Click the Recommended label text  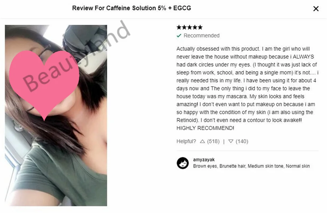click(201, 36)
